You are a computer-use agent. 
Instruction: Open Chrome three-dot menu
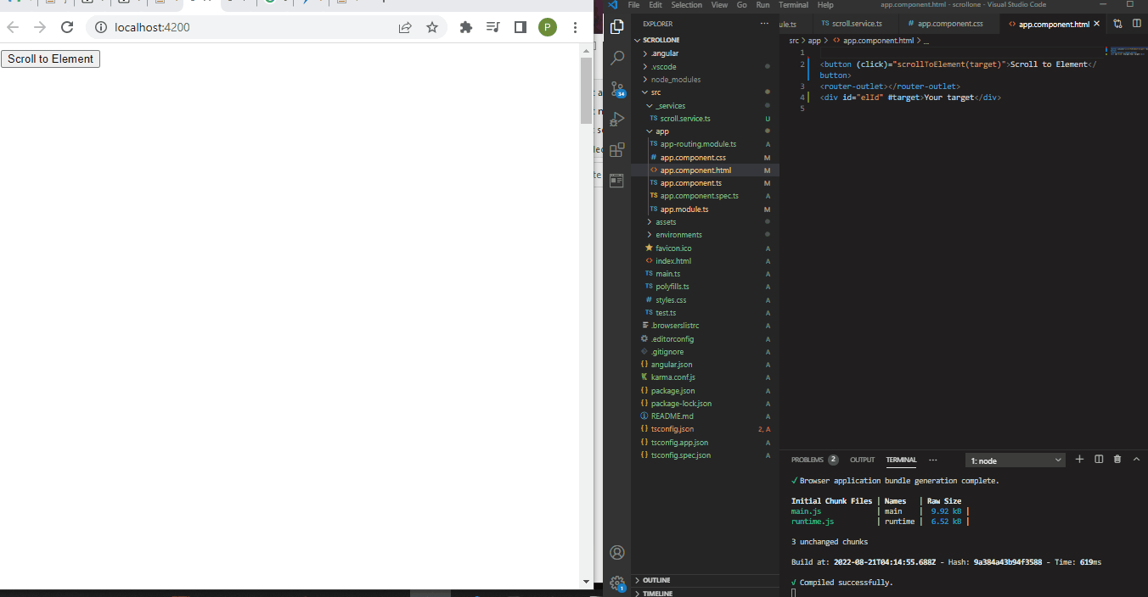click(x=576, y=27)
